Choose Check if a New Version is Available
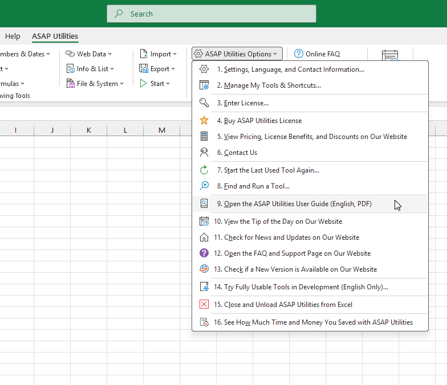Image resolution: width=447 pixels, height=385 pixels. 310,269
